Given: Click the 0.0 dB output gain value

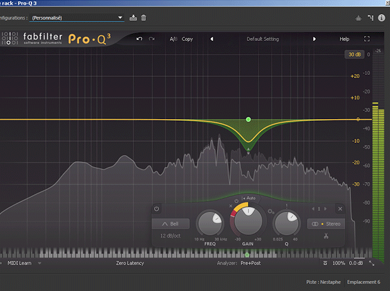Looking at the screenshot, I should [x=356, y=263].
